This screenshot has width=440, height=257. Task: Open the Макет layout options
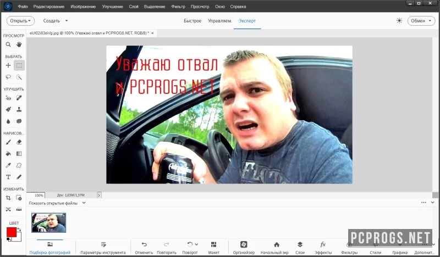pyautogui.click(x=213, y=248)
